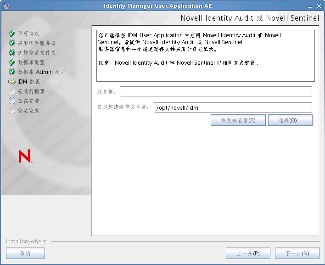Viewport: 325px width, 265px height.
Task: Click the green check icon beside 应用程序服务器
Action: (x=12, y=43)
